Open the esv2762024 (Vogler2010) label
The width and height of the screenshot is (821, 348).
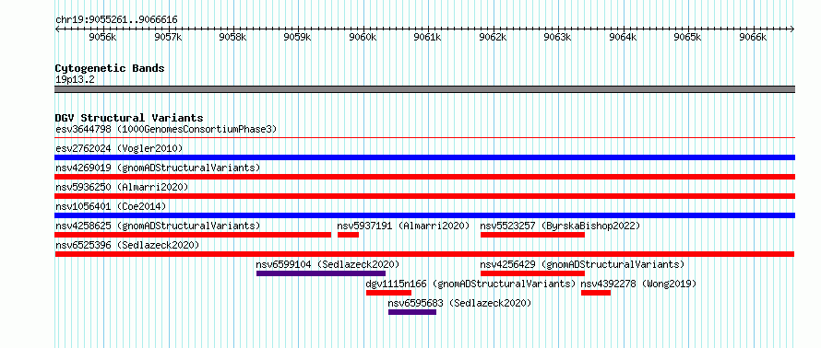119,148
